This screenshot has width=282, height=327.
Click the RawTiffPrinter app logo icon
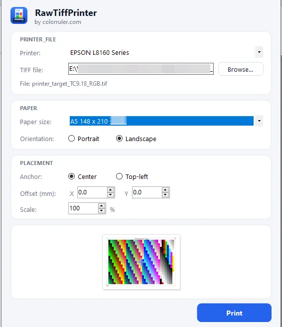click(x=19, y=15)
